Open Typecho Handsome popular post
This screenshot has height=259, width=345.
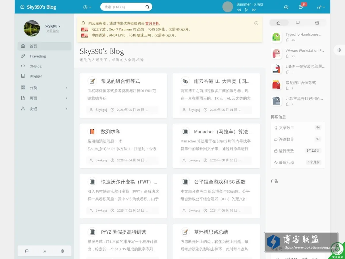[x=303, y=35]
